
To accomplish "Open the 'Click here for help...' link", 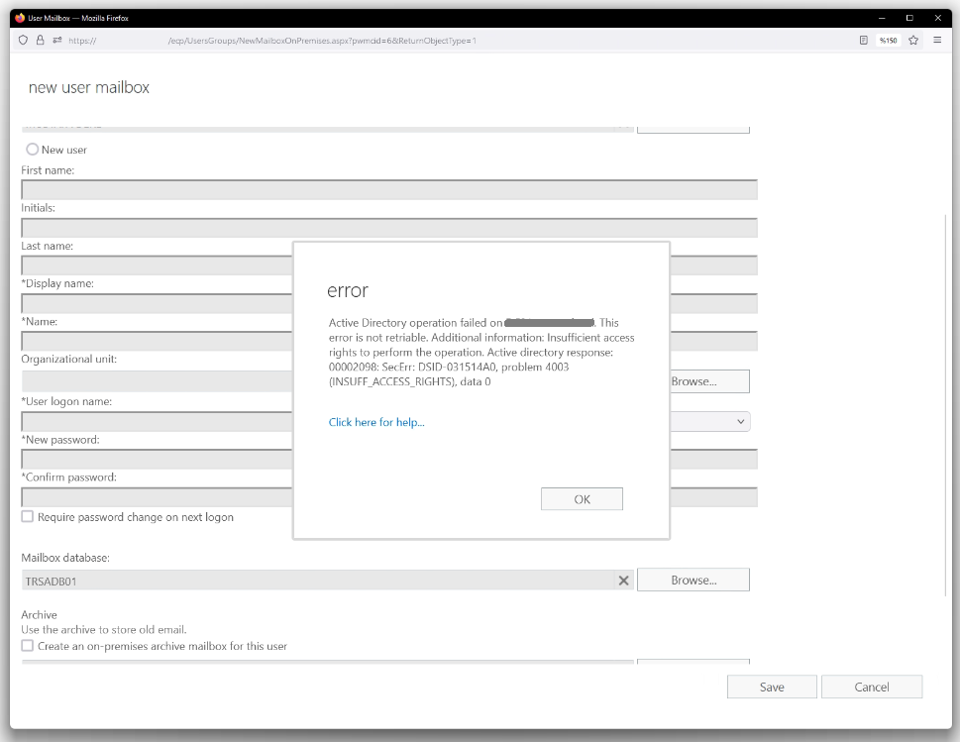I will [376, 422].
